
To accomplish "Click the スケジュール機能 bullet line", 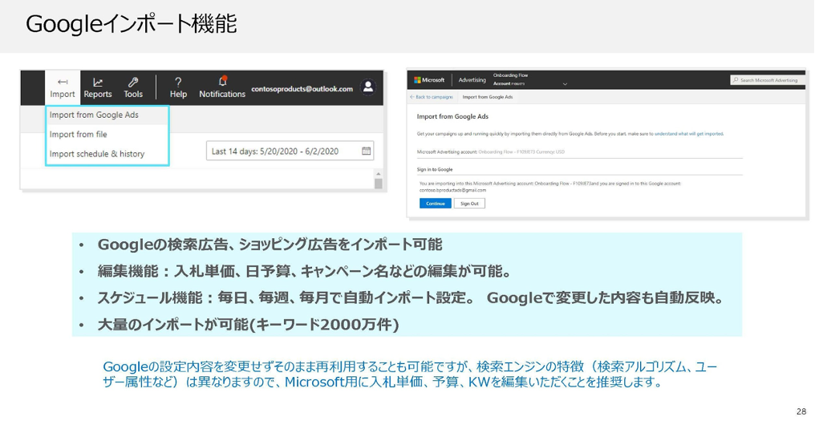I will [411, 298].
